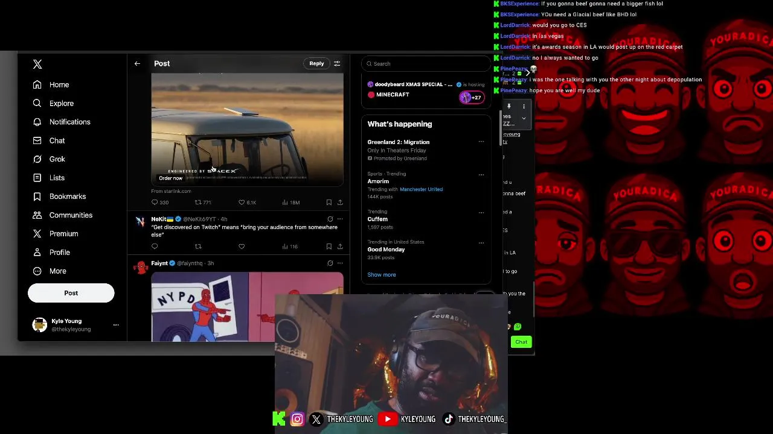Click Manchester United trending link

tap(421, 189)
